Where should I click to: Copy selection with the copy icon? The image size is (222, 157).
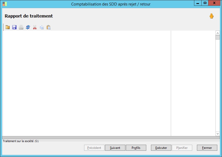tap(42, 27)
